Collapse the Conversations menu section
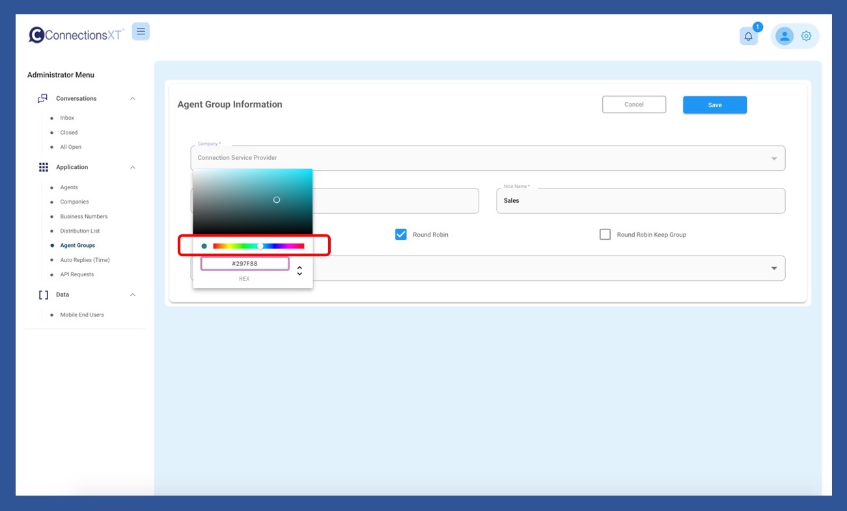847x511 pixels. tap(133, 99)
